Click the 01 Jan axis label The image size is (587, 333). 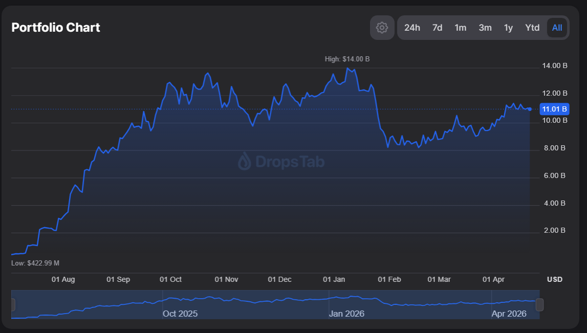(x=334, y=279)
